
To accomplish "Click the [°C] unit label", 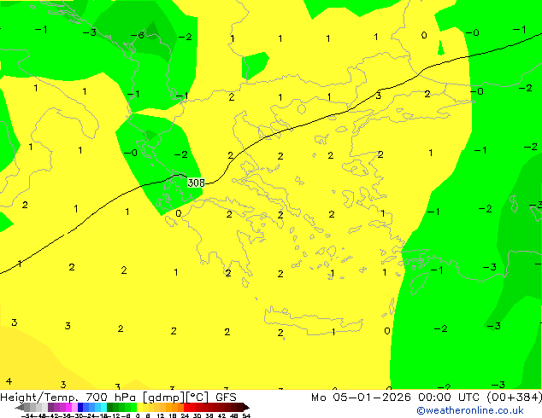I will coord(197,398).
